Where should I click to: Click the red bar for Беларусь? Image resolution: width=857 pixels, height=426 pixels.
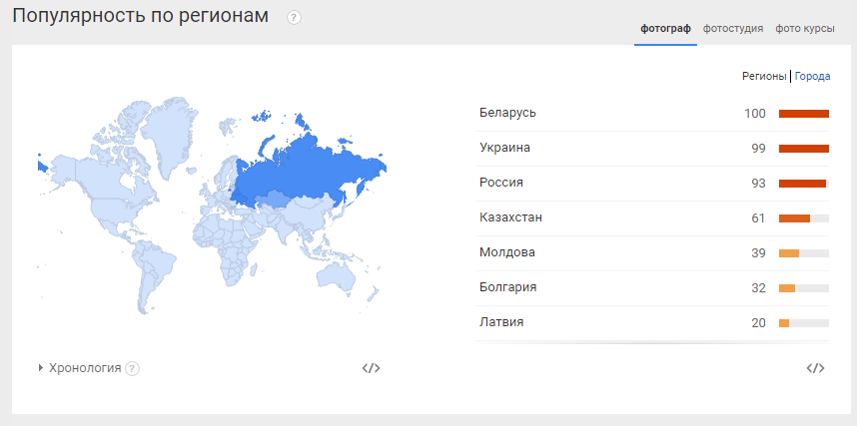pyautogui.click(x=804, y=114)
